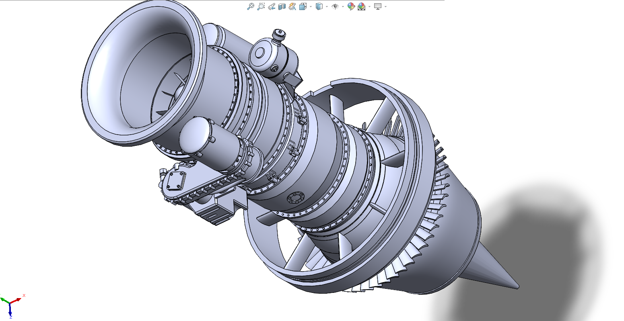The image size is (624, 321).
Task: Click the Zoom to Fit icon
Action: pyautogui.click(x=250, y=6)
